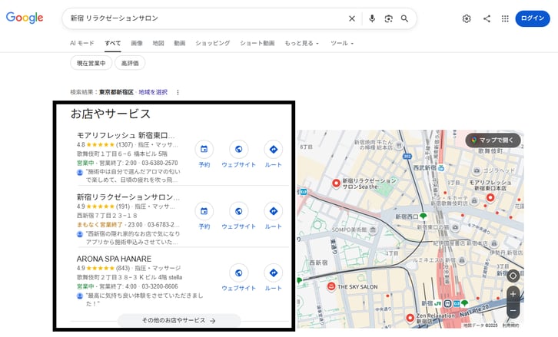Click the ログイン button

click(533, 18)
